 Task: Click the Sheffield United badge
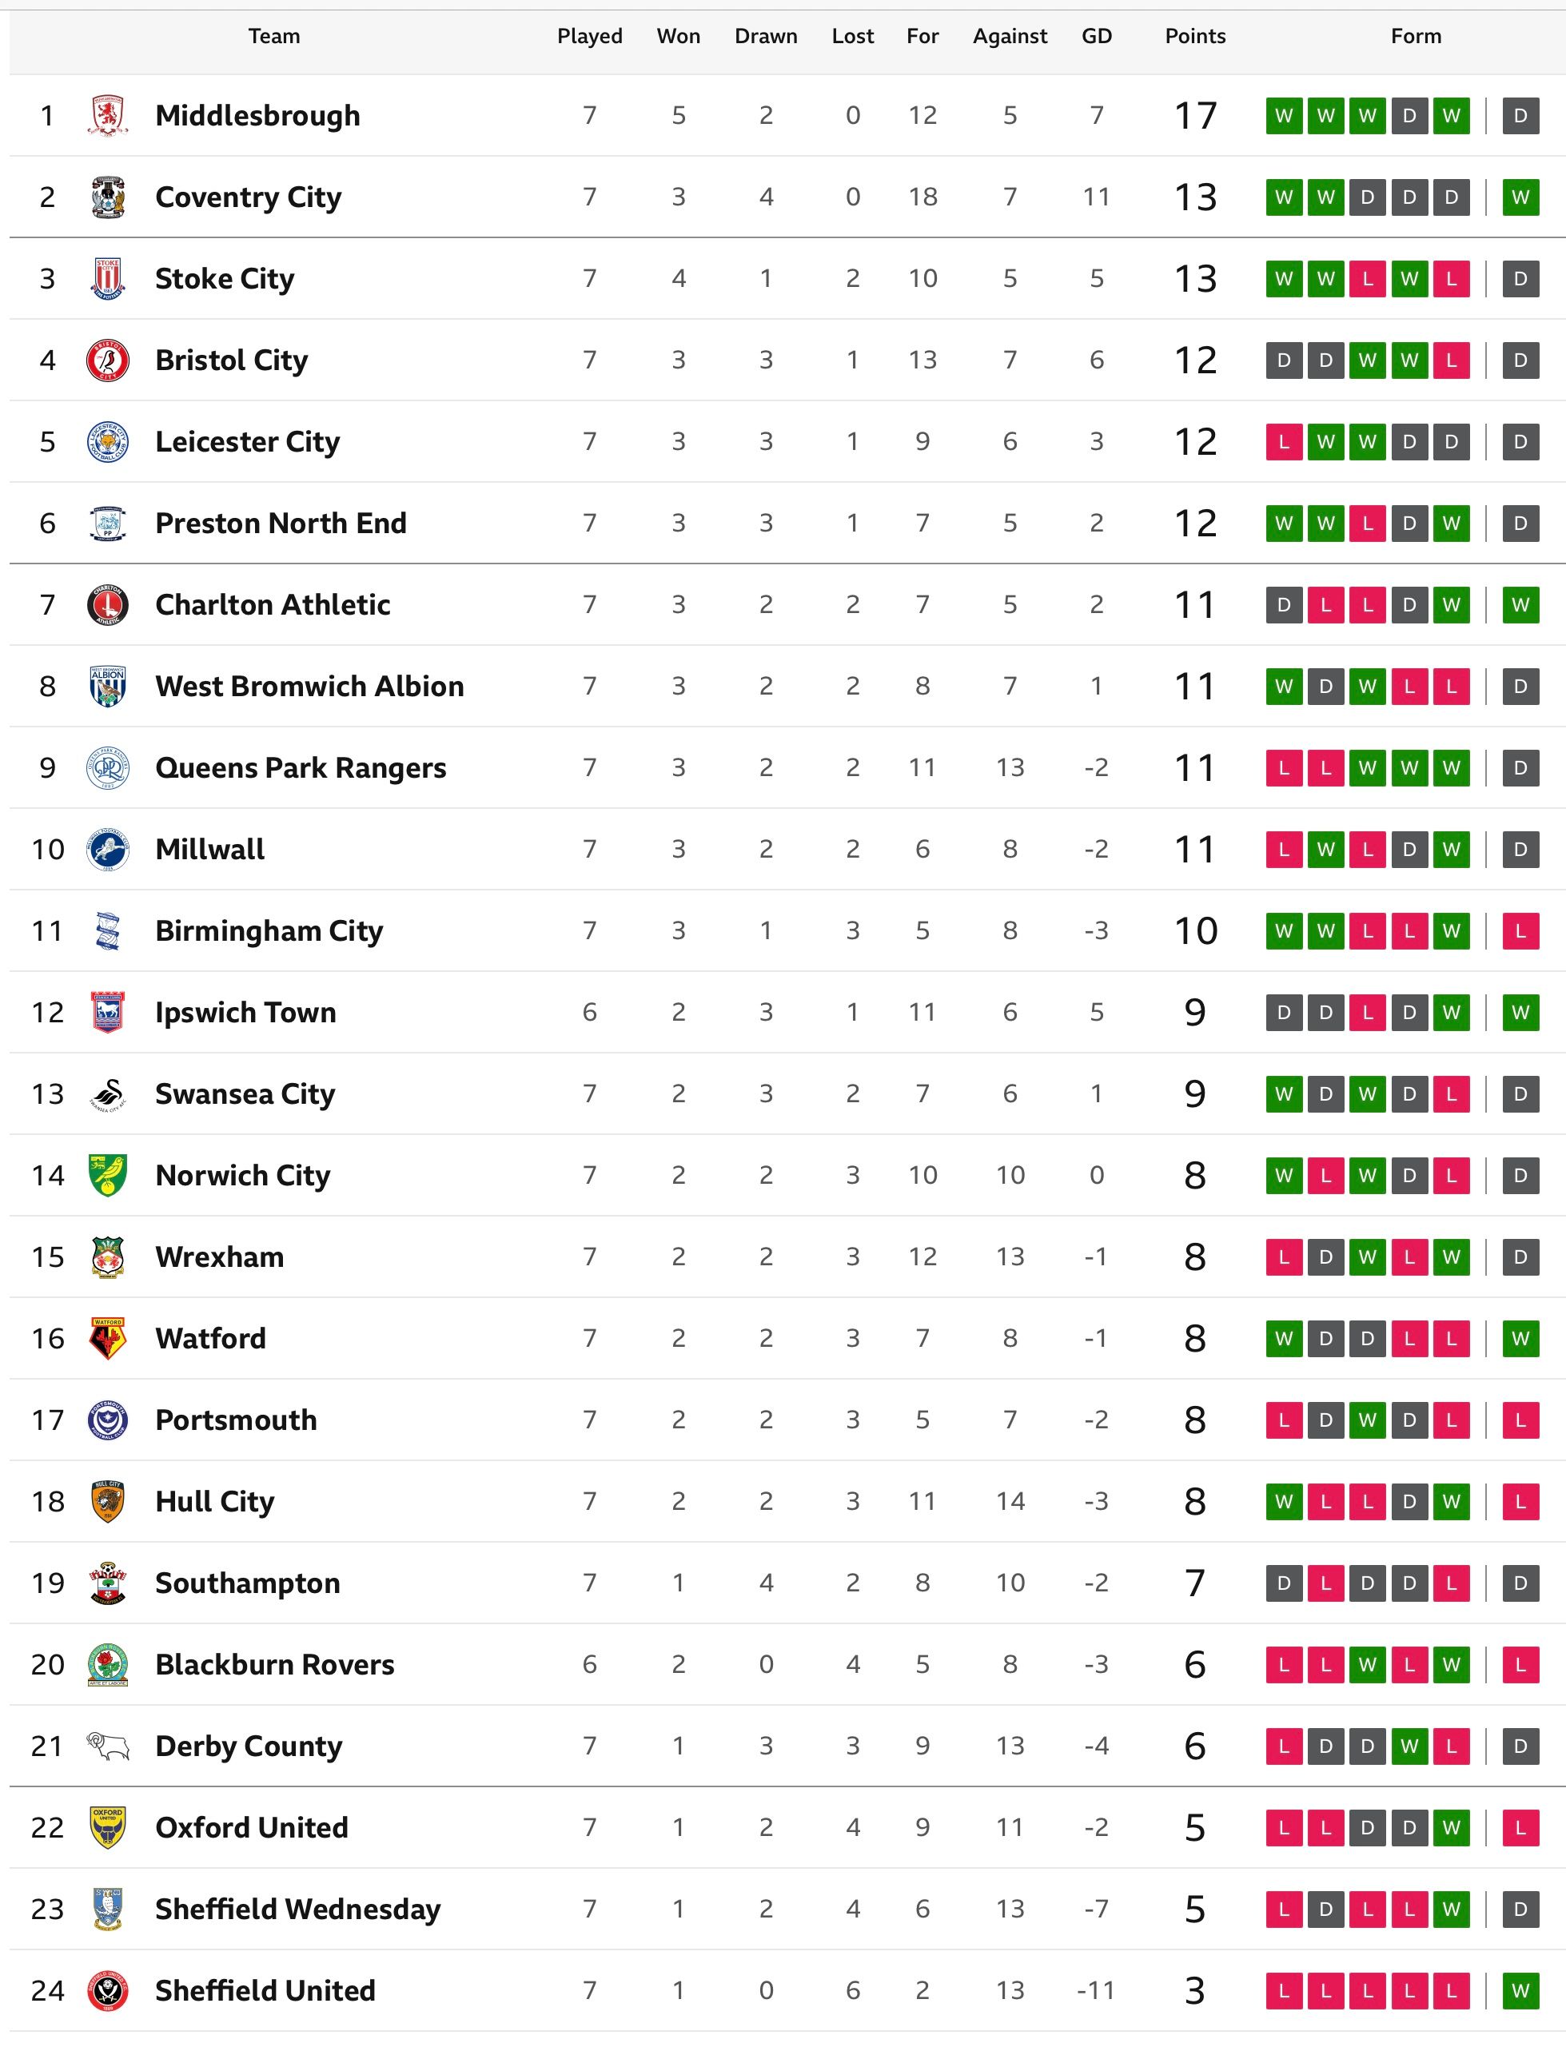coord(107,1990)
